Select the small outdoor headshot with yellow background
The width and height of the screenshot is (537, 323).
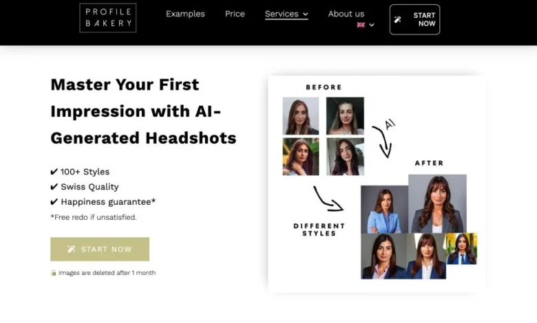(462, 249)
